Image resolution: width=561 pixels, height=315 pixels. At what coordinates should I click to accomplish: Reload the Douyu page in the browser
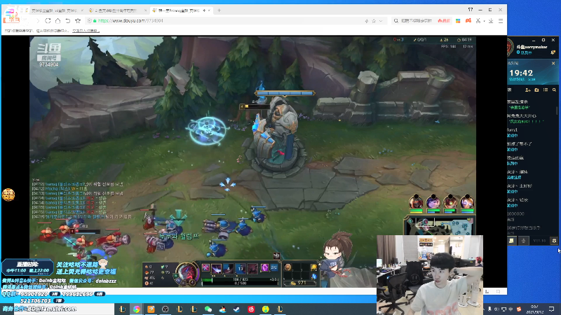(48, 21)
